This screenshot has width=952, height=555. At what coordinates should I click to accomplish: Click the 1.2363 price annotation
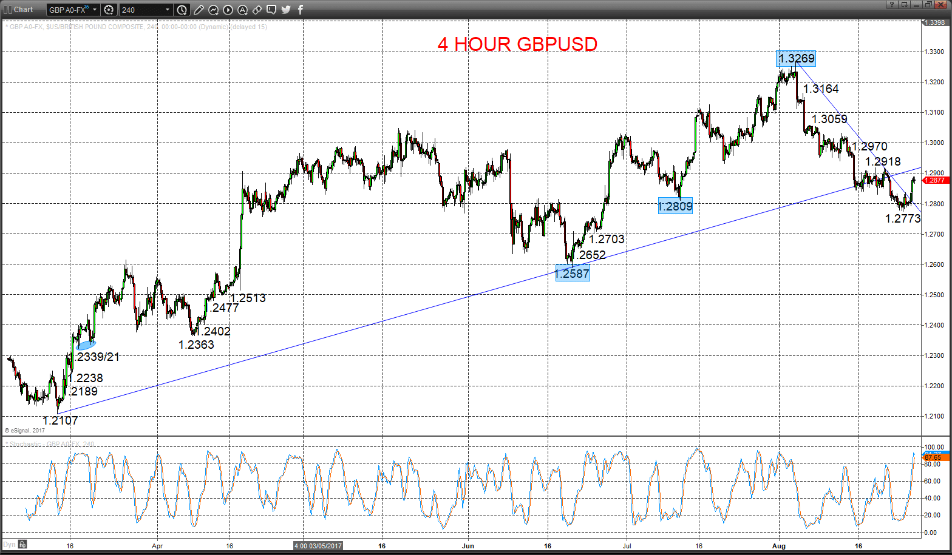(x=196, y=345)
